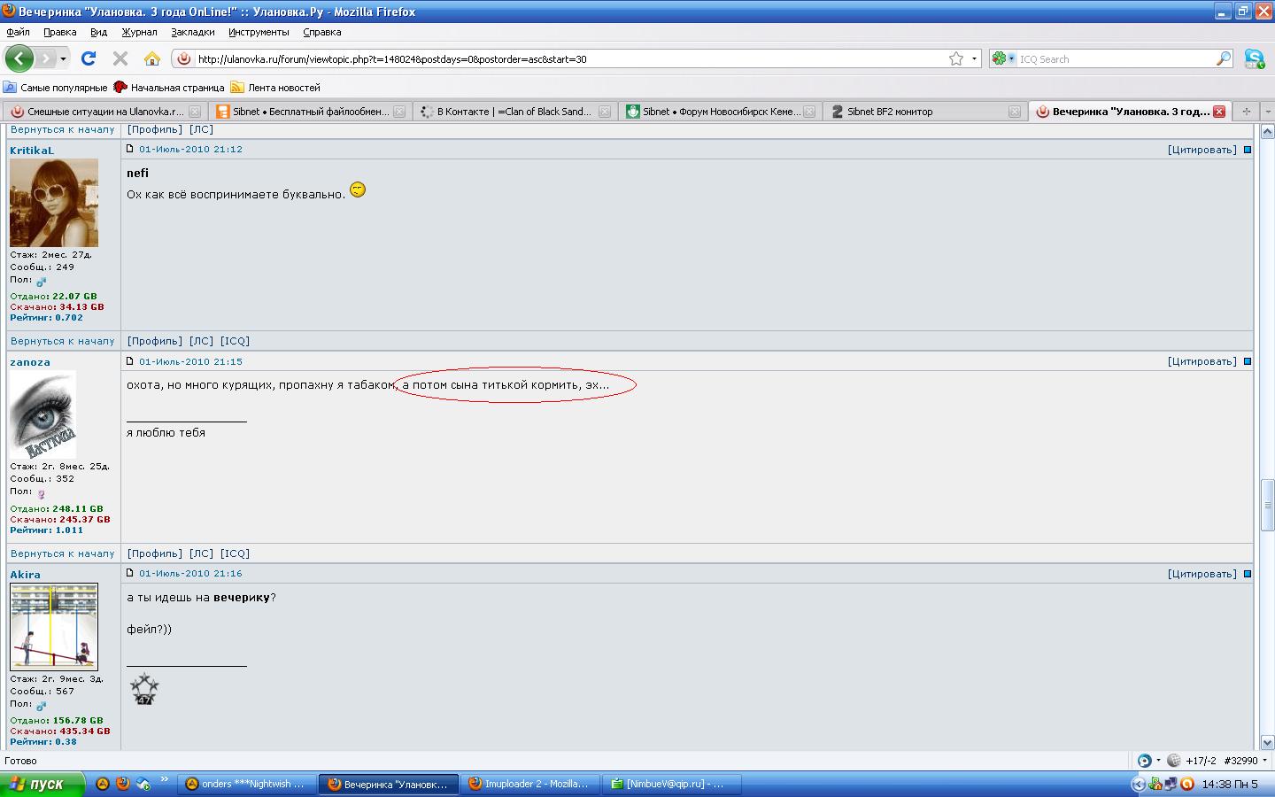The image size is (1275, 797).
Task: Click post icon next to 01-Июль-2010 21:16
Action: click(130, 573)
